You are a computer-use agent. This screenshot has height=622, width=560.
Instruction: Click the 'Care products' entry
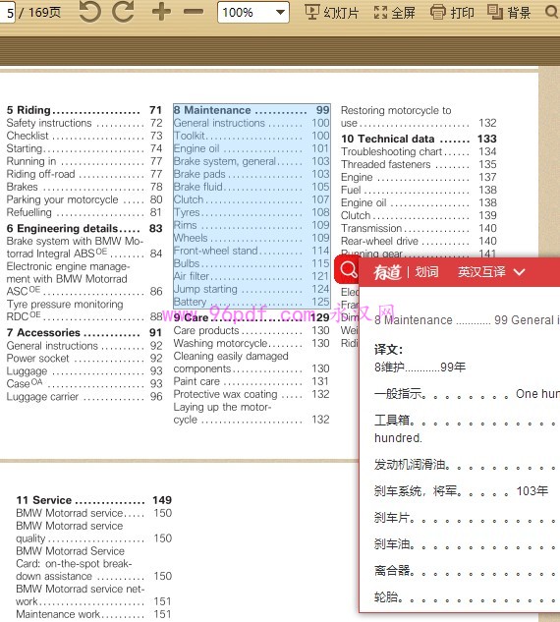point(252,330)
